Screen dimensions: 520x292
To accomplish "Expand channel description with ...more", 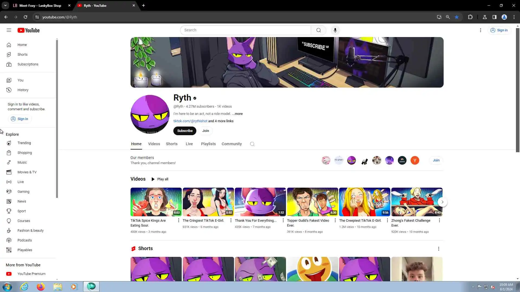I will click(237, 114).
